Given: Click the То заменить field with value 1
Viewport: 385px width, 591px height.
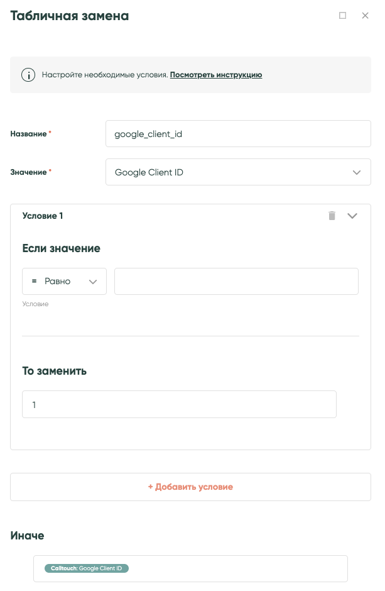Looking at the screenshot, I should [x=179, y=404].
